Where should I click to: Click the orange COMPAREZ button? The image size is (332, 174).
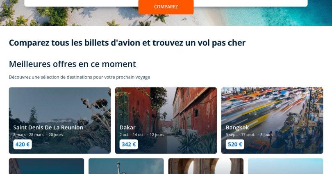[x=166, y=7]
